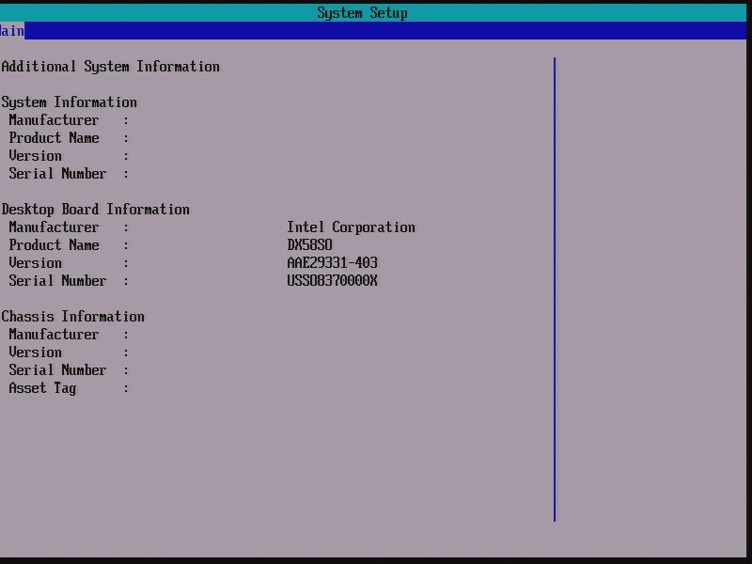Select the Chassis Version field
This screenshot has width=752, height=564.
pos(36,352)
